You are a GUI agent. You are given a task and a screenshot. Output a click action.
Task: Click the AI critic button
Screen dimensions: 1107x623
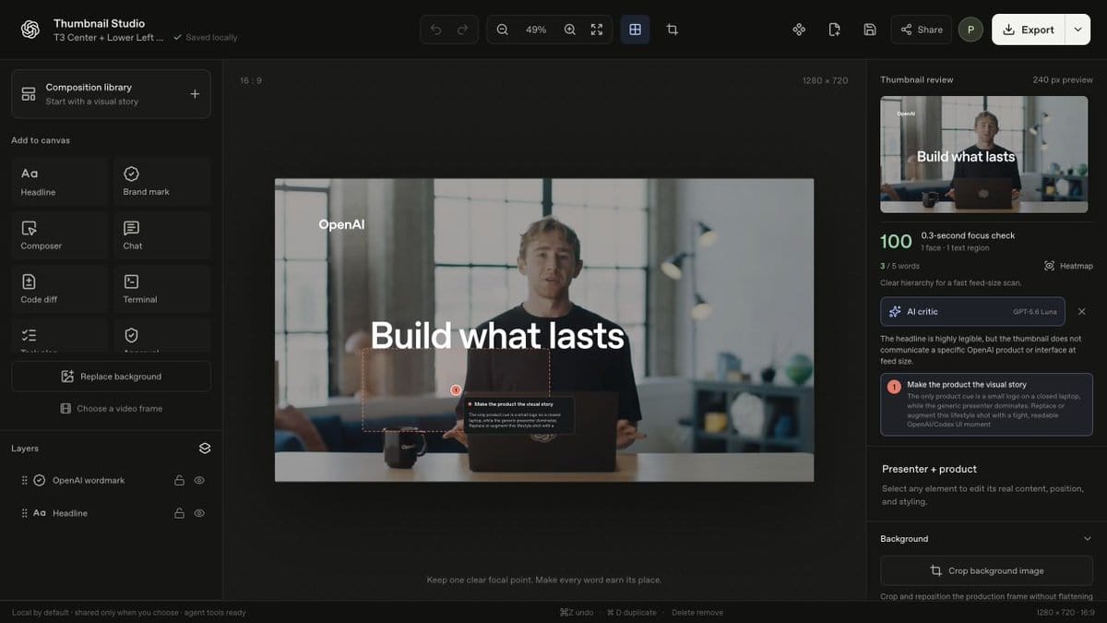point(972,312)
